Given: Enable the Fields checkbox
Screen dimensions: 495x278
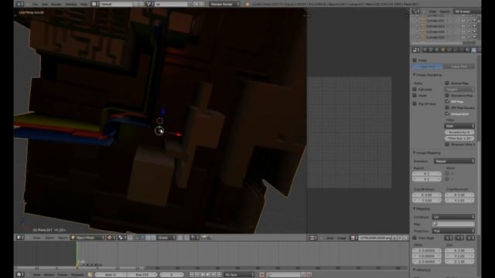Looking at the screenshot, I should [415, 60].
